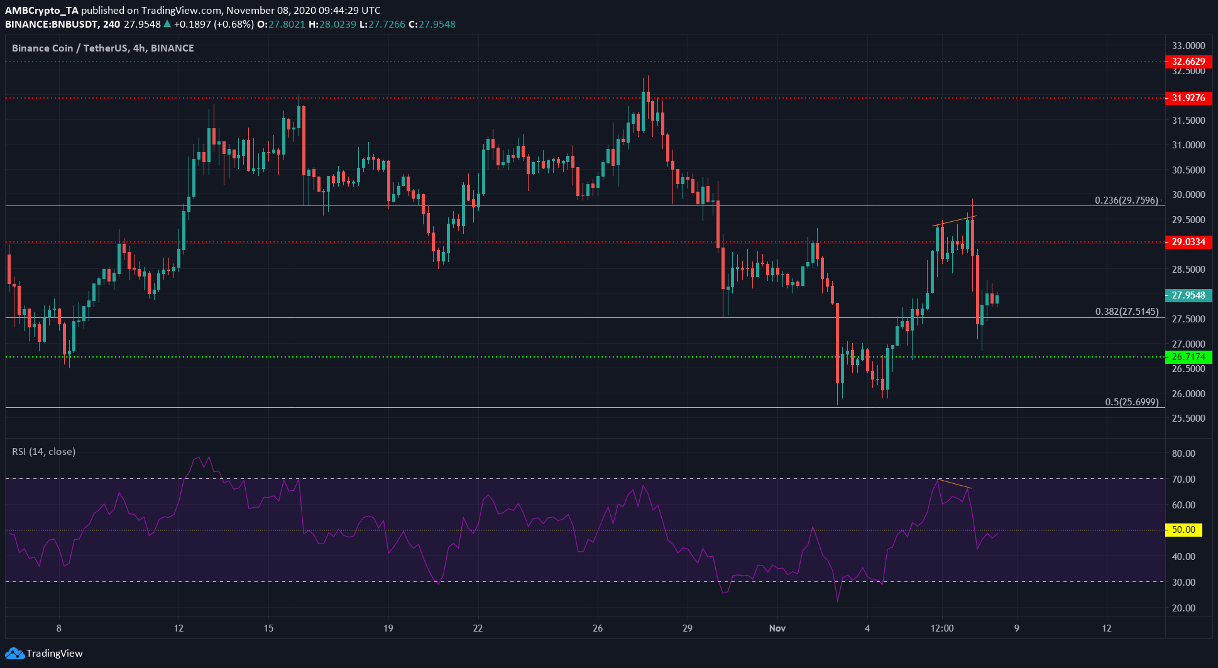Click the 30.0000 price axis tick
Screen dimensions: 1218x668
[1188, 195]
